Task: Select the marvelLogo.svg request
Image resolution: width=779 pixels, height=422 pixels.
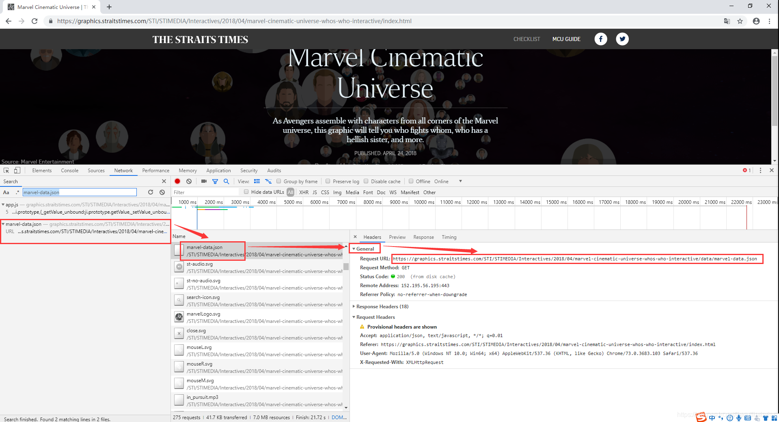Action: pyautogui.click(x=258, y=318)
